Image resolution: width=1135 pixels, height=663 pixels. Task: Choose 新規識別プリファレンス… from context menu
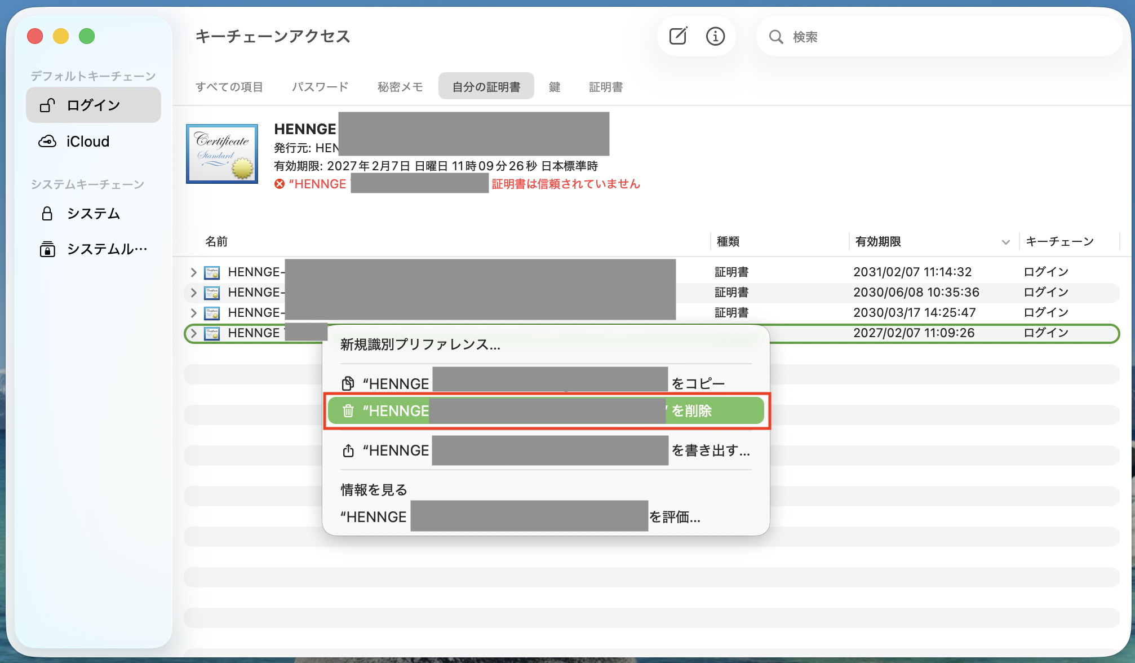pos(546,344)
